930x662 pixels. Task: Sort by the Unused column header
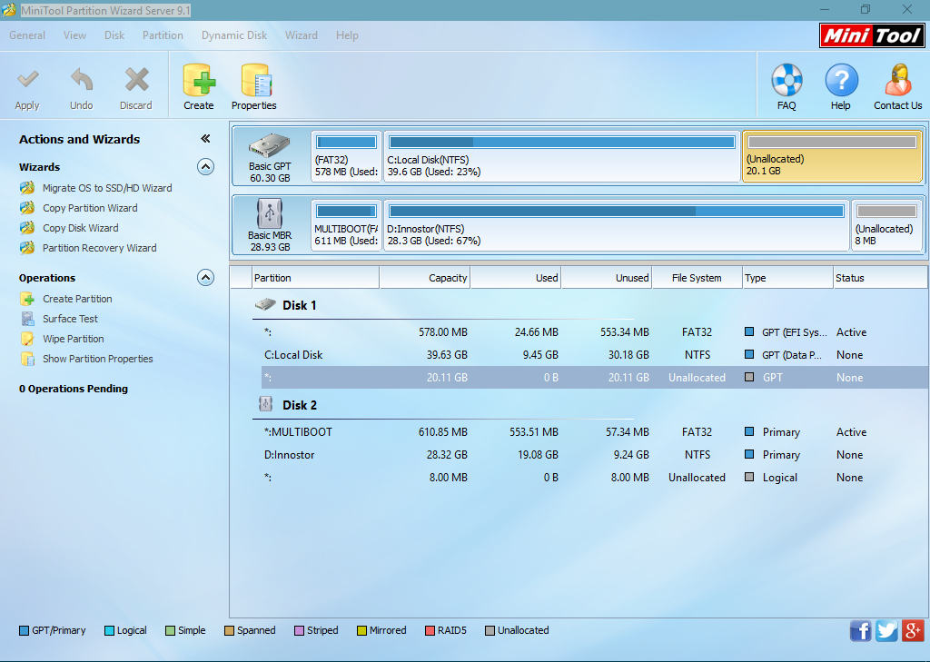tap(606, 278)
